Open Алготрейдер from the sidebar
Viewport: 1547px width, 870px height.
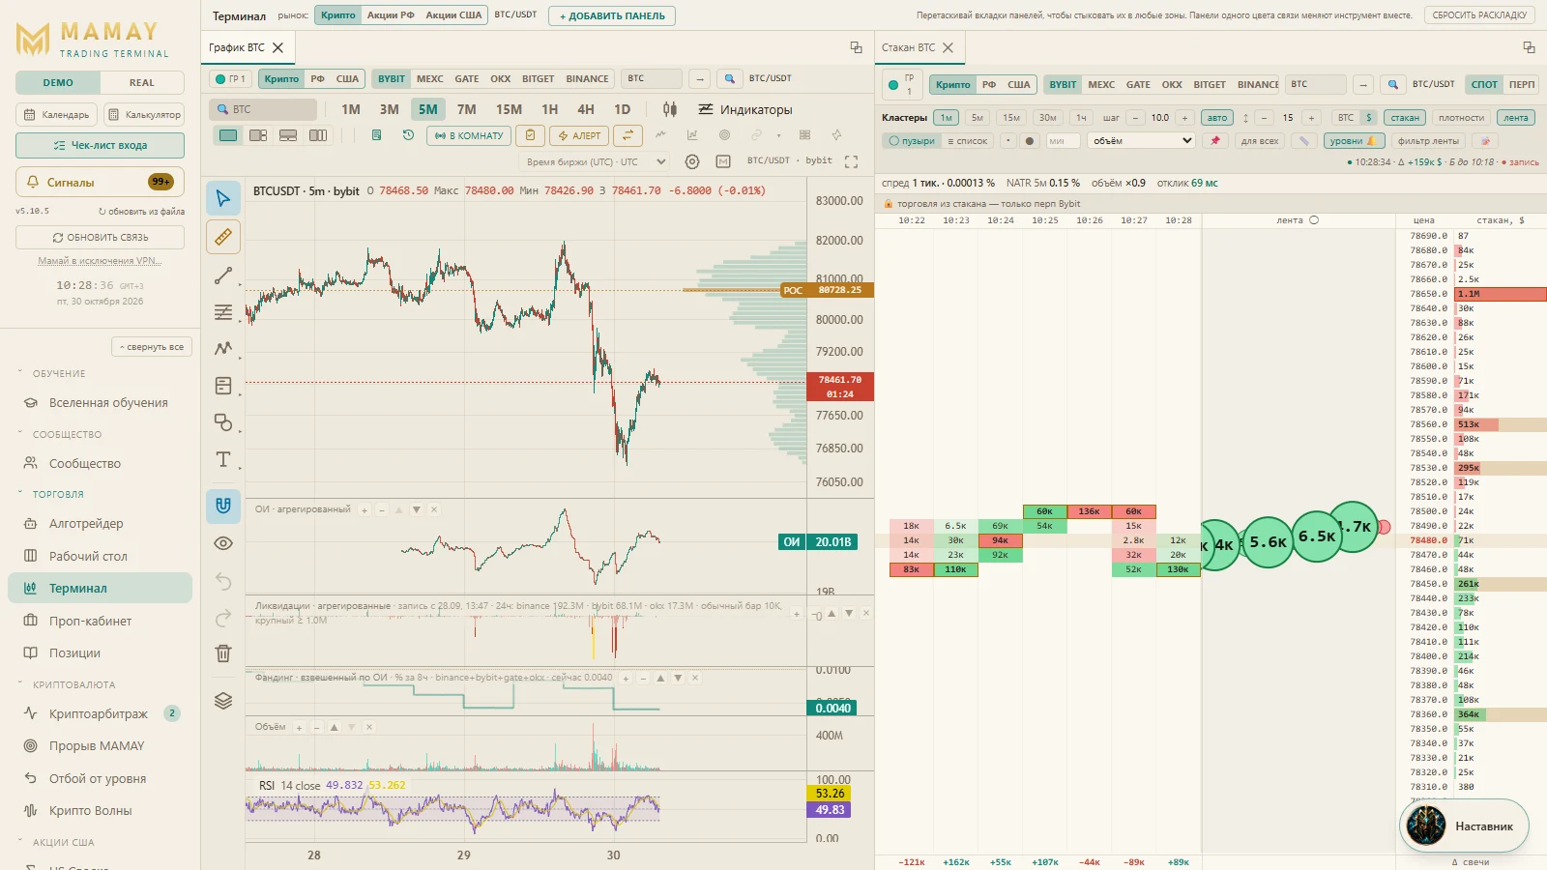coord(100,523)
